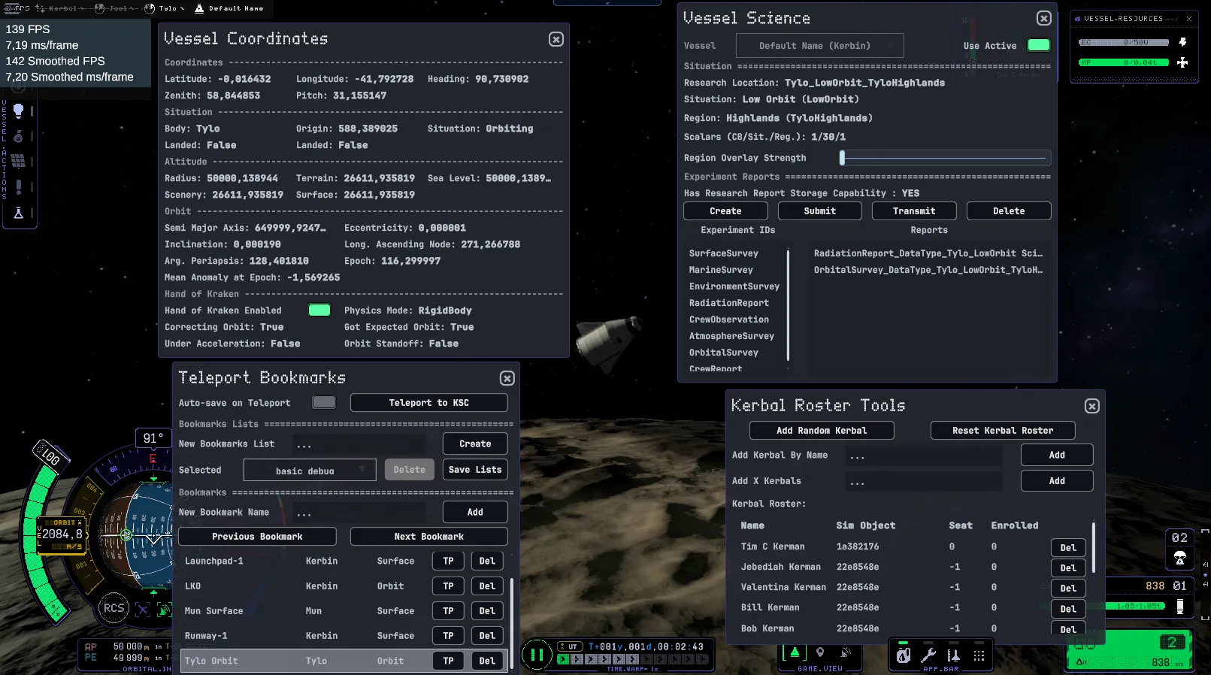This screenshot has width=1211, height=675.
Task: Click Add bookmark button
Action: click(475, 512)
